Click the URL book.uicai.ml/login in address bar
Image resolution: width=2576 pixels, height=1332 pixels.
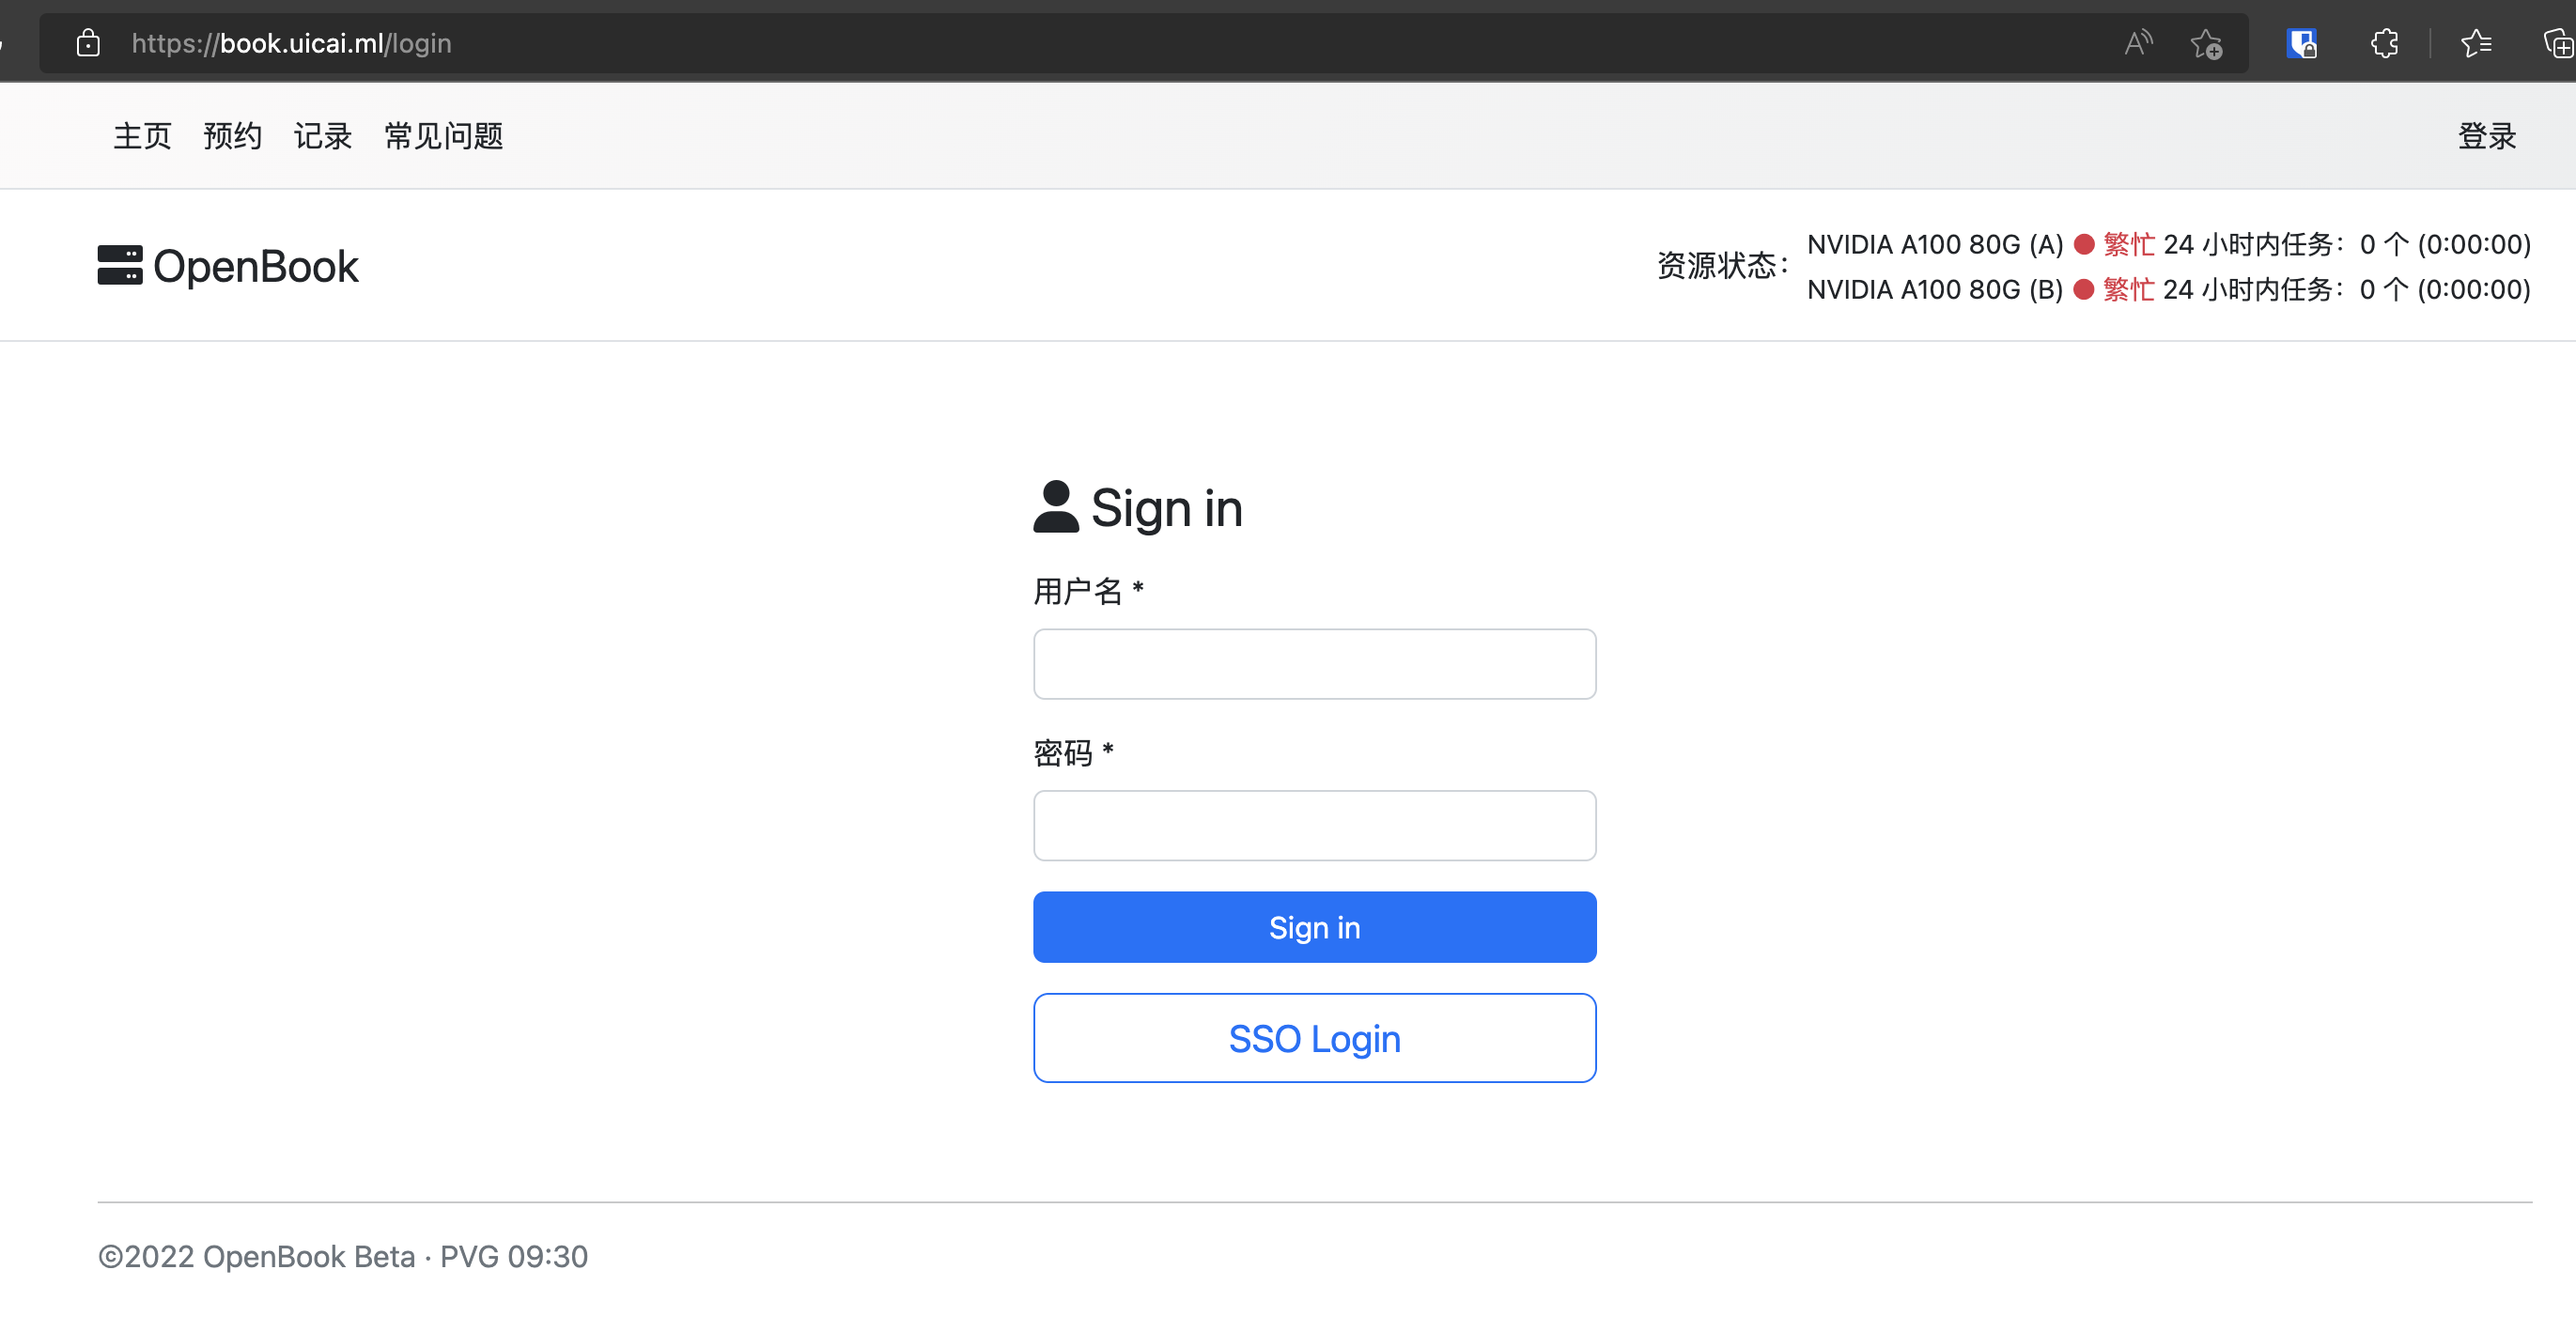click(291, 43)
